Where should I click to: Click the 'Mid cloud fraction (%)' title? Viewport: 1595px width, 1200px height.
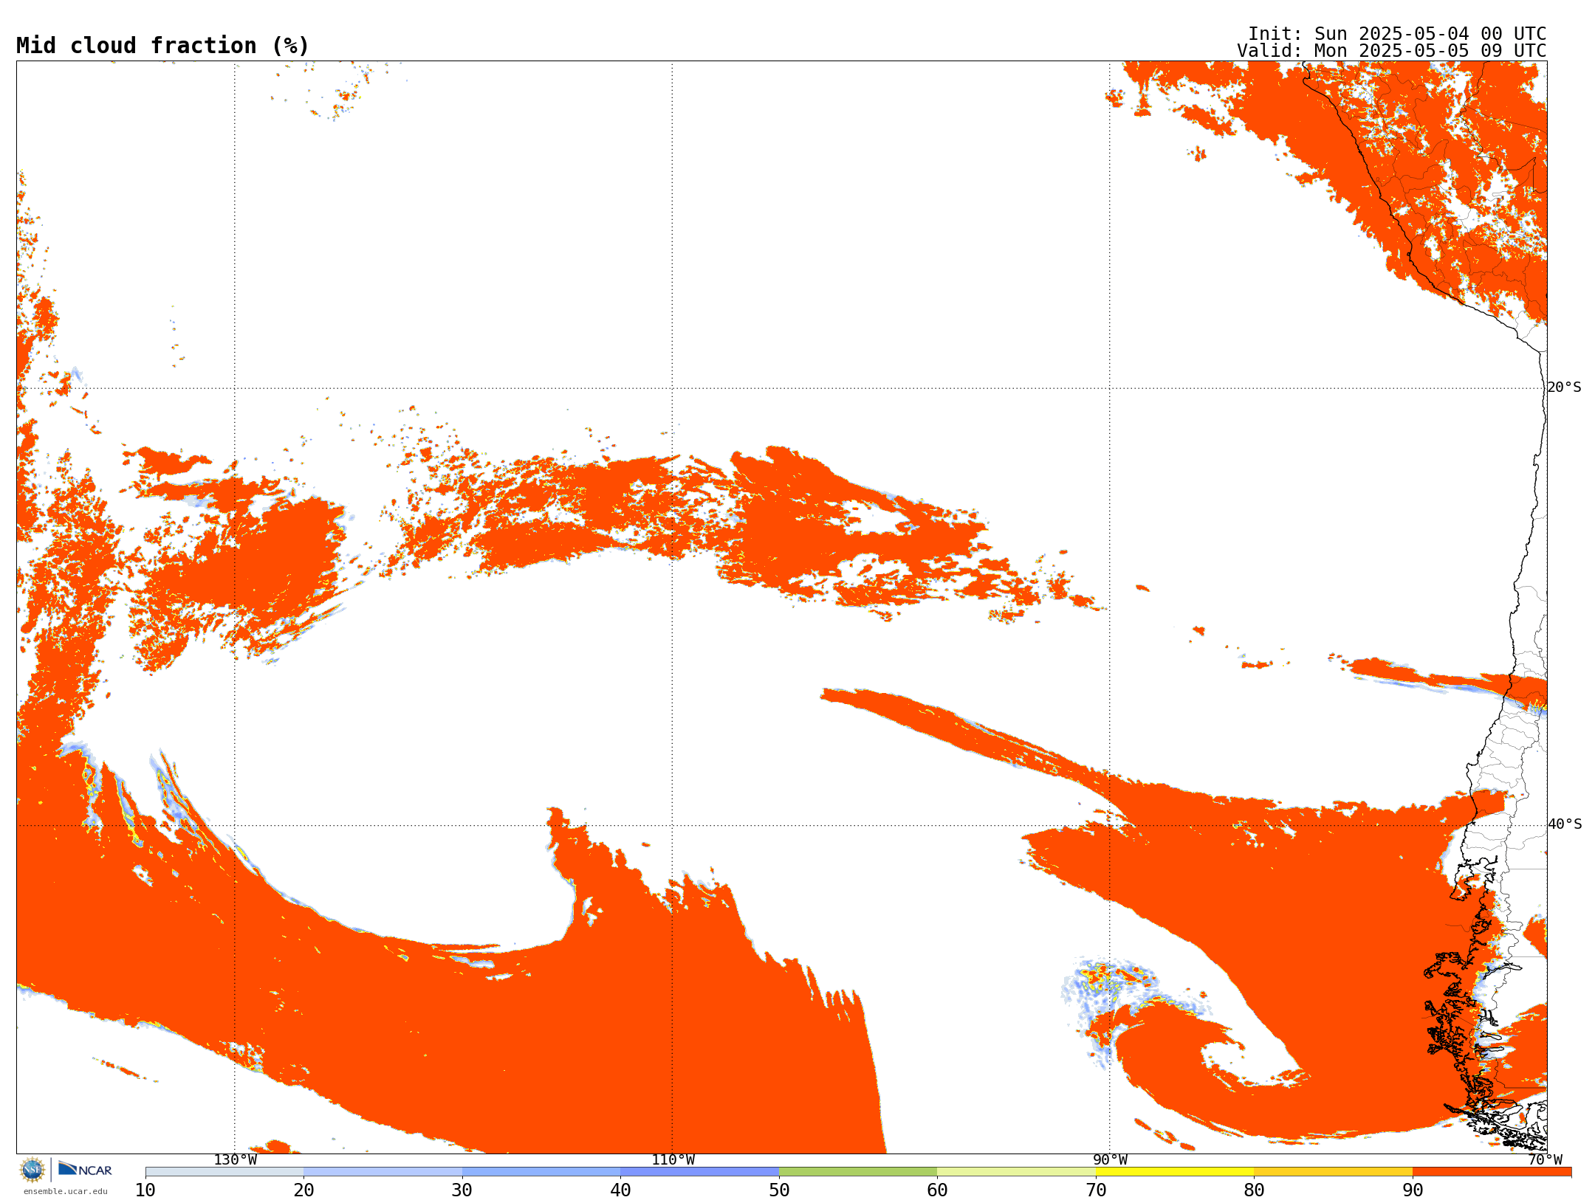162,46
